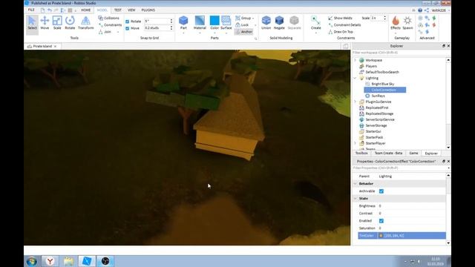Open the Part dropdown arrow
The height and width of the screenshot is (267, 475).
183,33
